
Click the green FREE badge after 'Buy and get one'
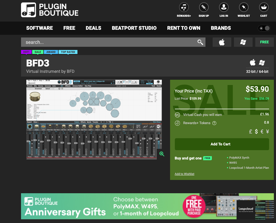(207, 158)
